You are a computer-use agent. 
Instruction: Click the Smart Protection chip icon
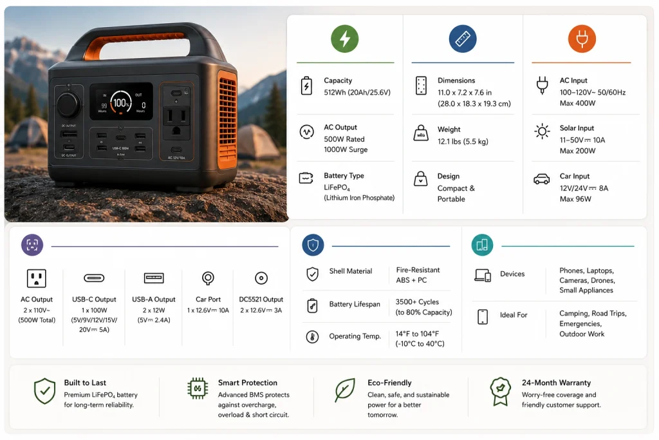click(198, 388)
